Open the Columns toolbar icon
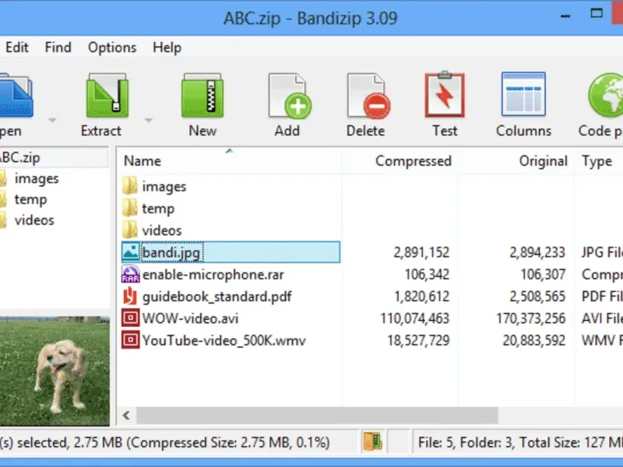This screenshot has height=467, width=623. [x=523, y=94]
